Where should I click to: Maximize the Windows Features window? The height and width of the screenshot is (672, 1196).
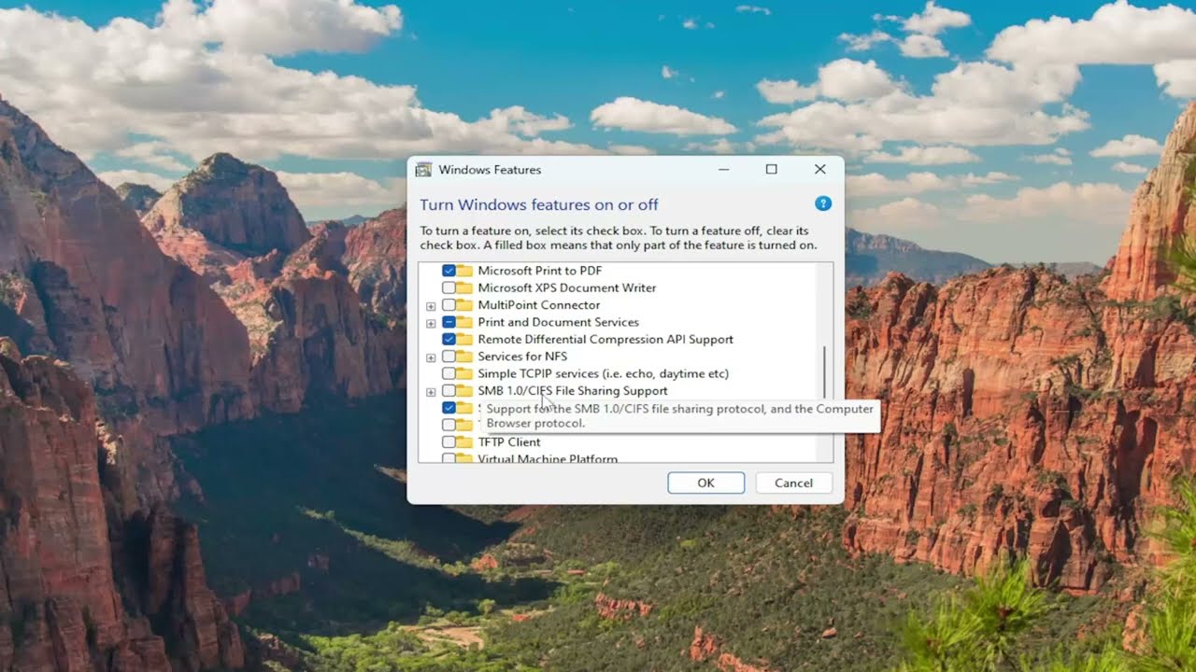[x=772, y=170]
